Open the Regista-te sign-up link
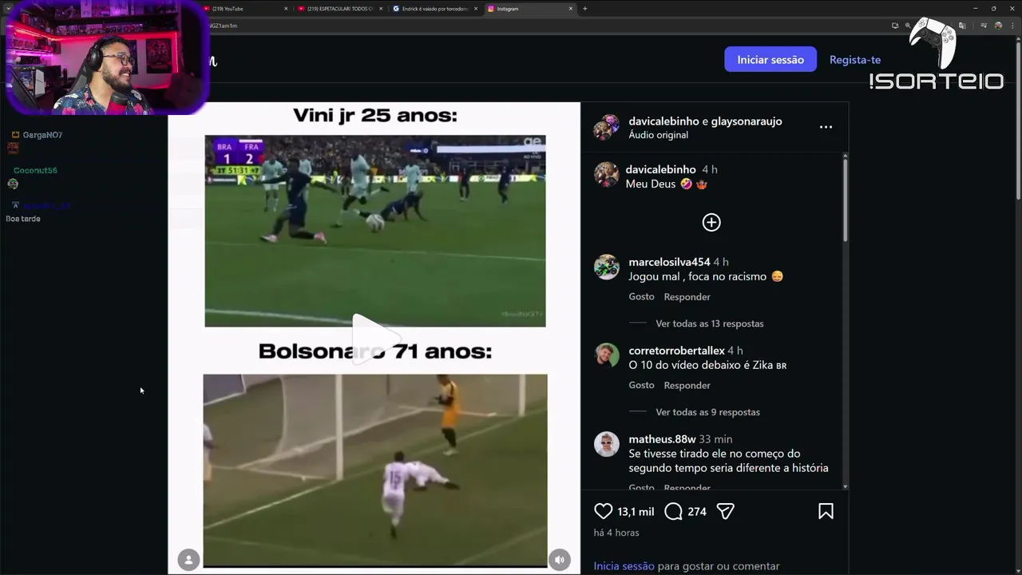Image resolution: width=1022 pixels, height=575 pixels. point(855,60)
